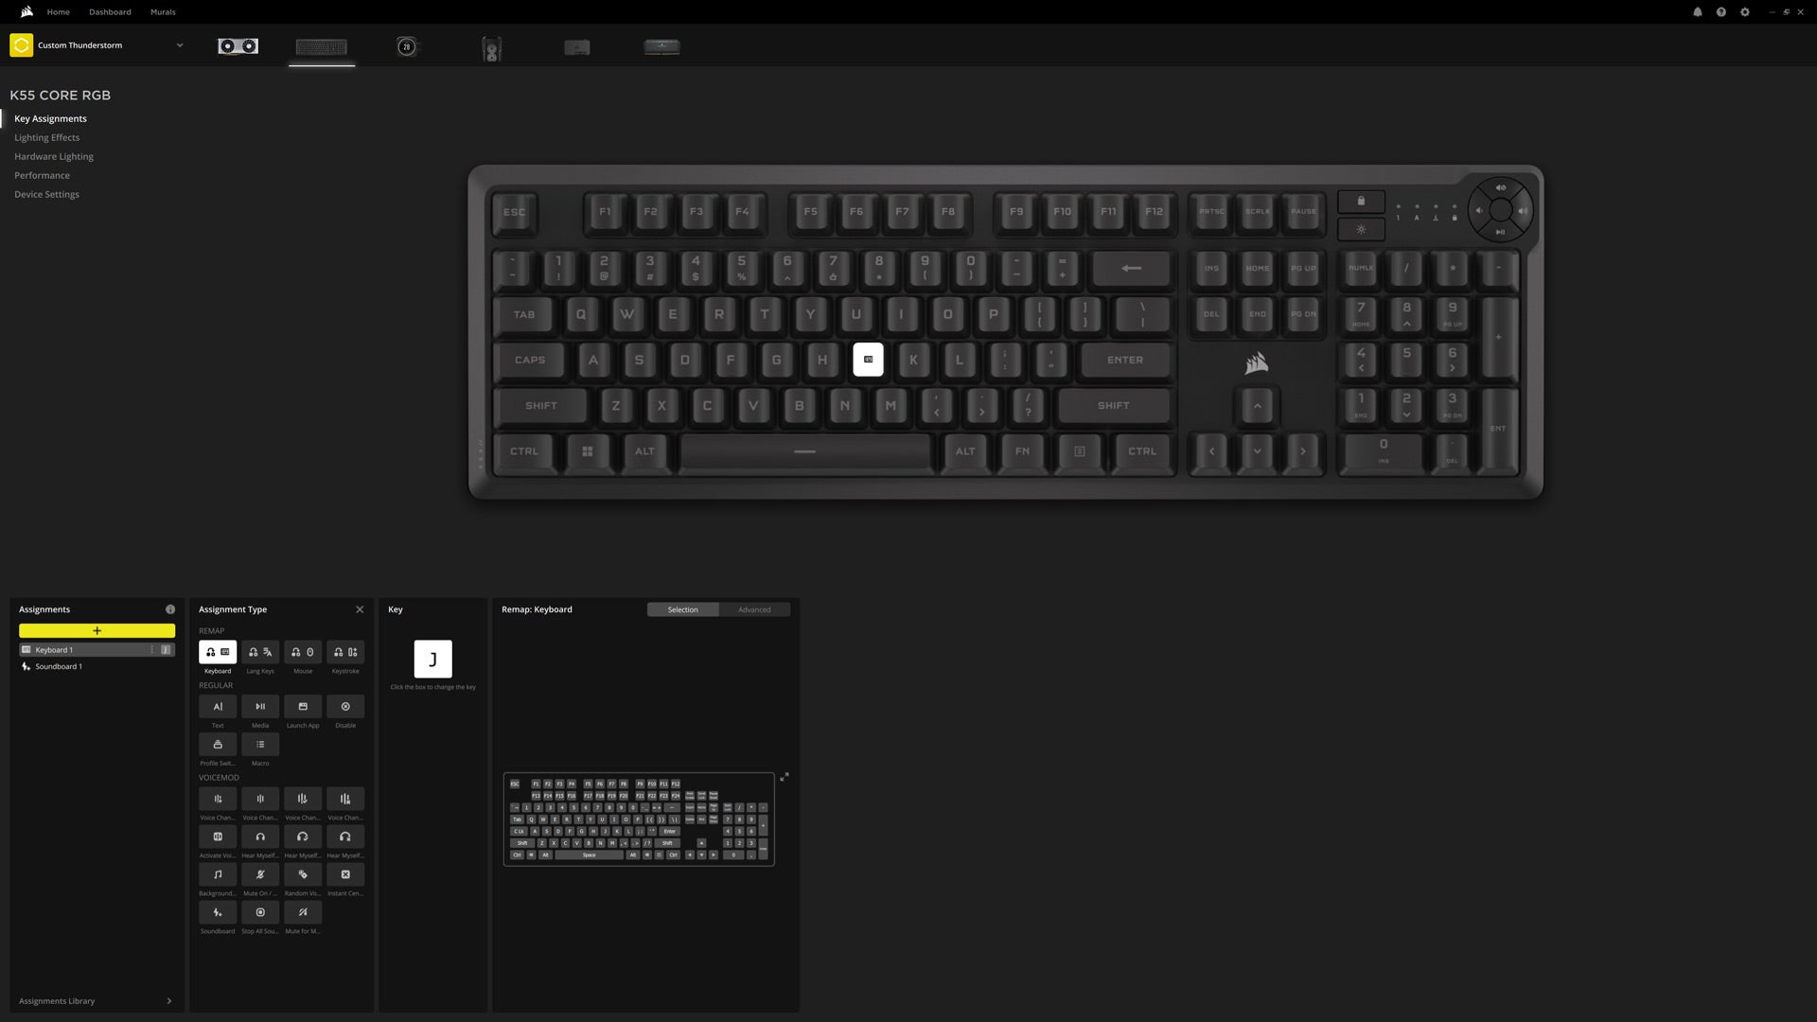The image size is (1817, 1022).
Task: Expand the remap keyboard preview
Action: coord(785,777)
